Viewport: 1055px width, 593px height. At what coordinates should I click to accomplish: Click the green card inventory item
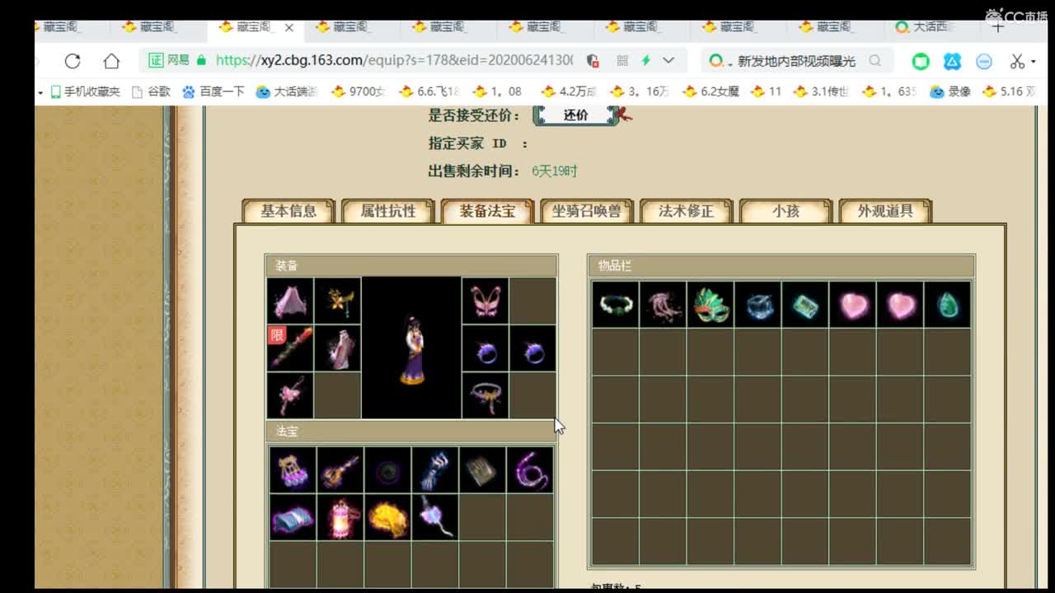click(x=805, y=305)
